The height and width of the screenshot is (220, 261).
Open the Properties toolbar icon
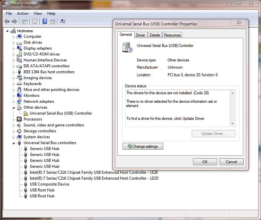(34, 22)
